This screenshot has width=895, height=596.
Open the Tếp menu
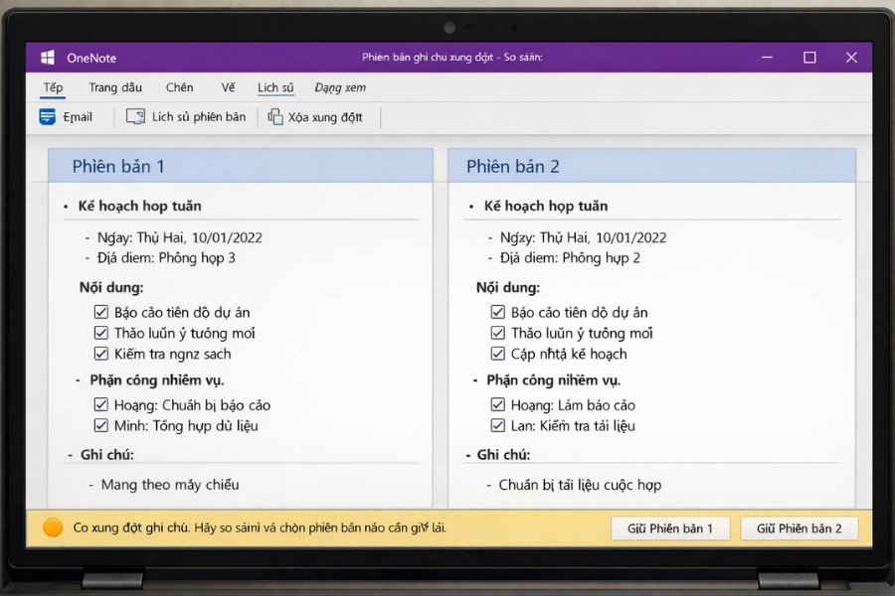coord(53,87)
